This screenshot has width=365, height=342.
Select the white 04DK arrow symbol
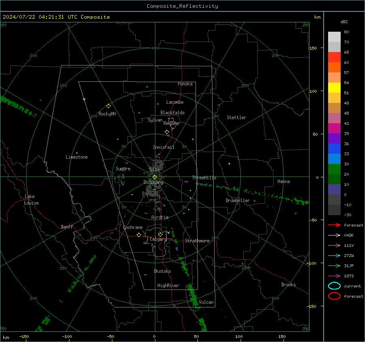334,235
